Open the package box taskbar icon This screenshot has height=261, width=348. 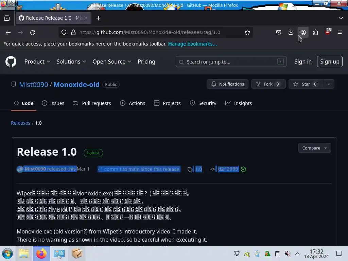coord(77,254)
